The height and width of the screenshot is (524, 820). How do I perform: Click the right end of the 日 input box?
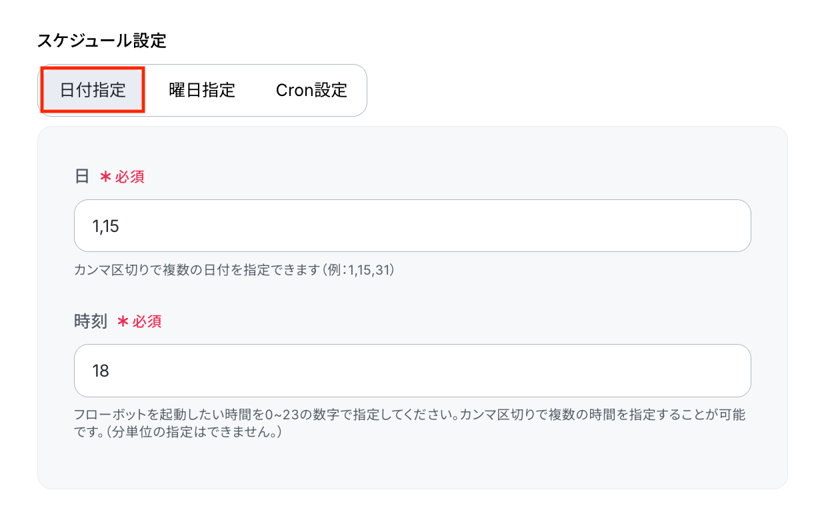733,226
